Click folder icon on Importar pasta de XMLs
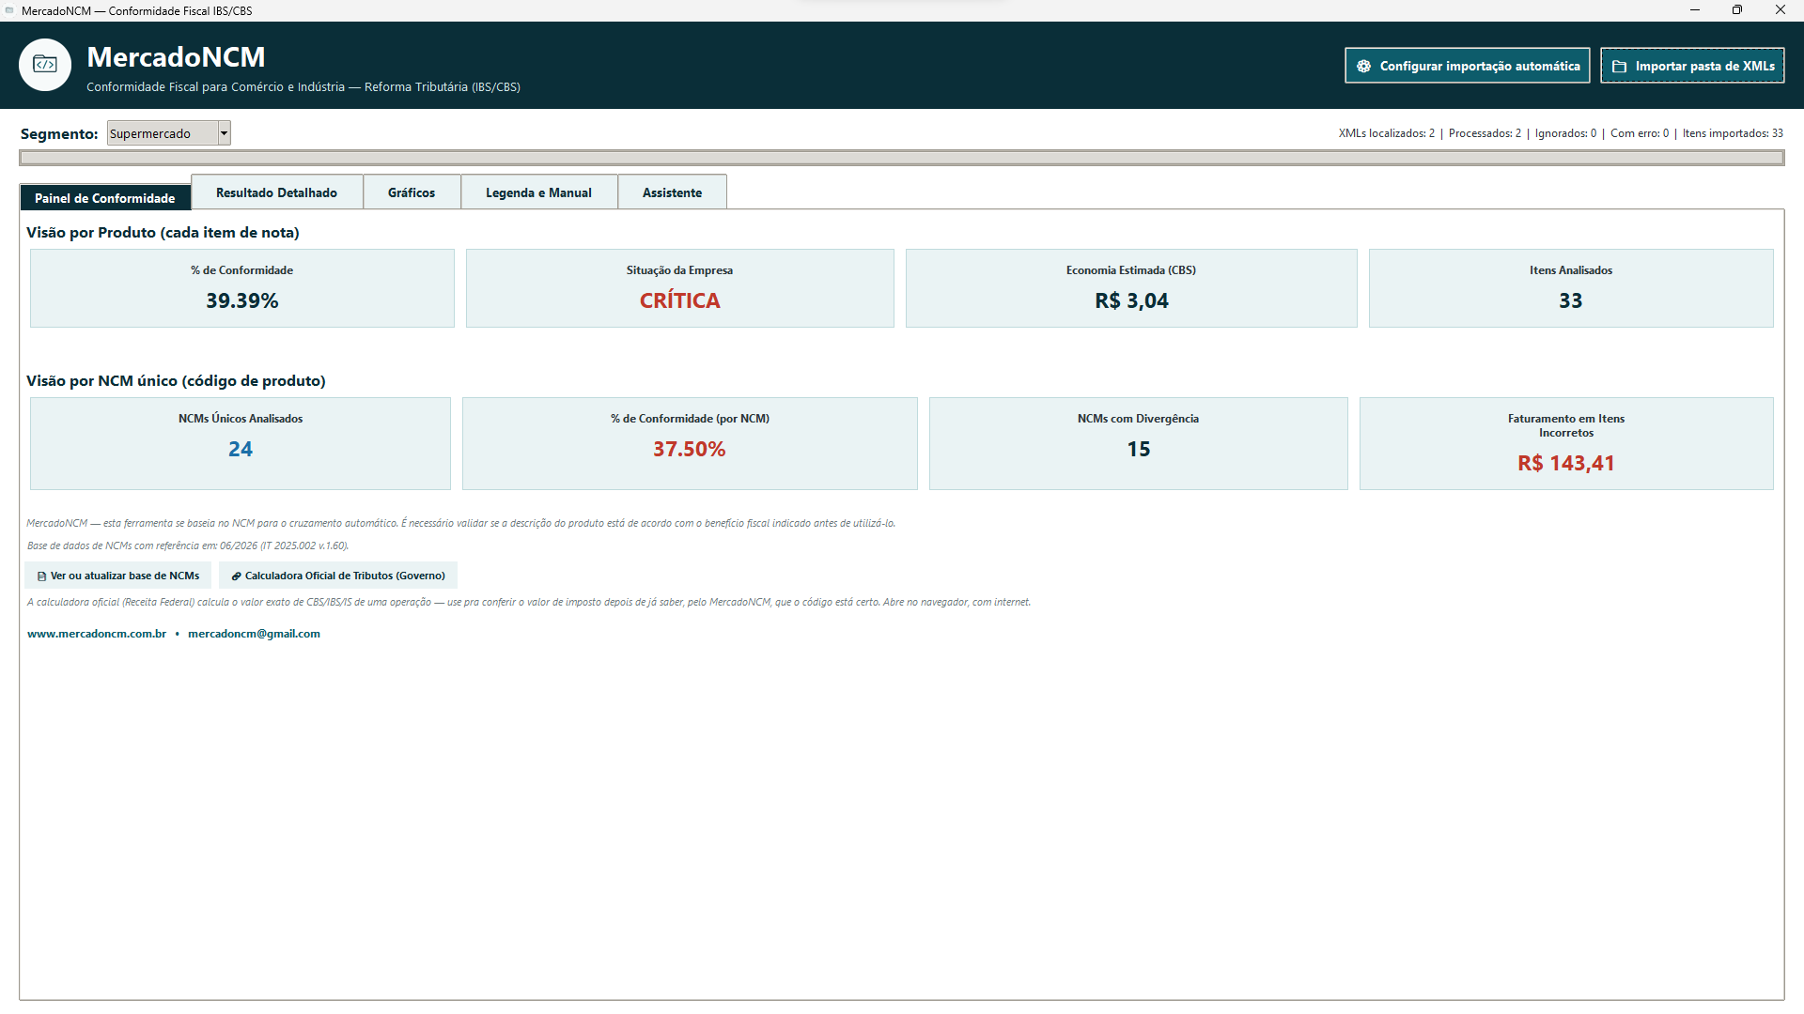This screenshot has width=1804, height=1014. pyautogui.click(x=1619, y=66)
